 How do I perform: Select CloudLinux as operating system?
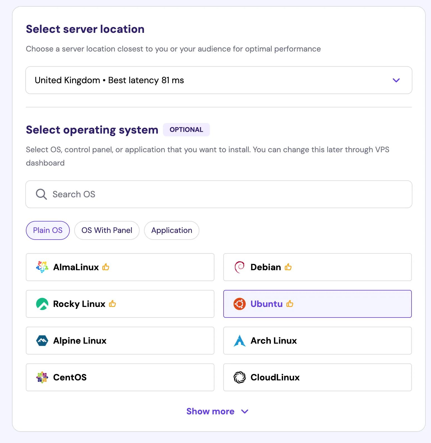[318, 377]
